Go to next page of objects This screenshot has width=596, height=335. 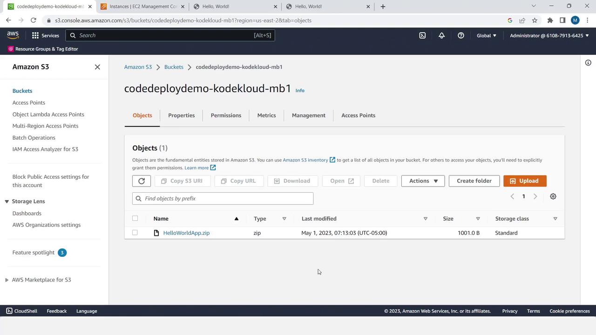(535, 196)
